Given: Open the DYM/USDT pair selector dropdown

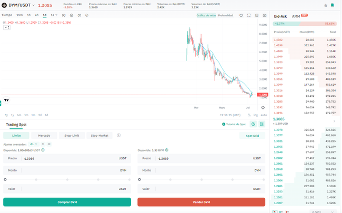Looking at the screenshot, I should click(x=33, y=5).
